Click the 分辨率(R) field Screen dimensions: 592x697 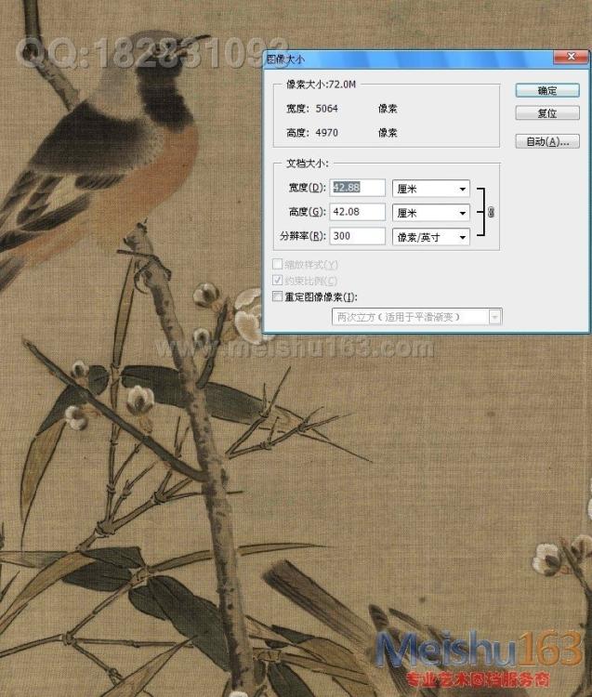coord(357,236)
